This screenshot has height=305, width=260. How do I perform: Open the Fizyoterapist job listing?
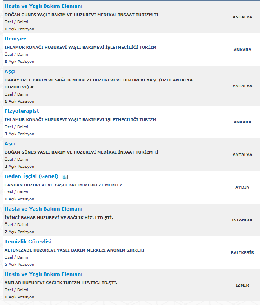22,111
